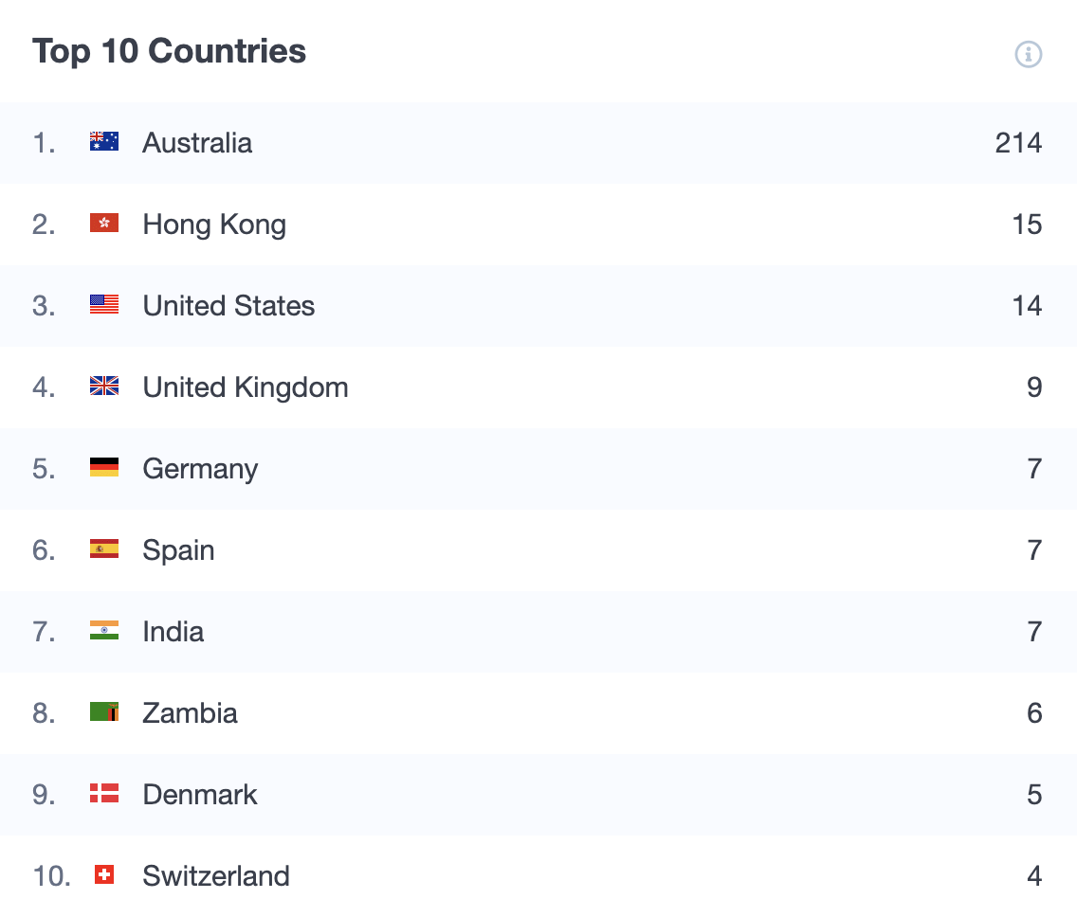
Task: Click United States' count of 14
Action: coord(1027,305)
